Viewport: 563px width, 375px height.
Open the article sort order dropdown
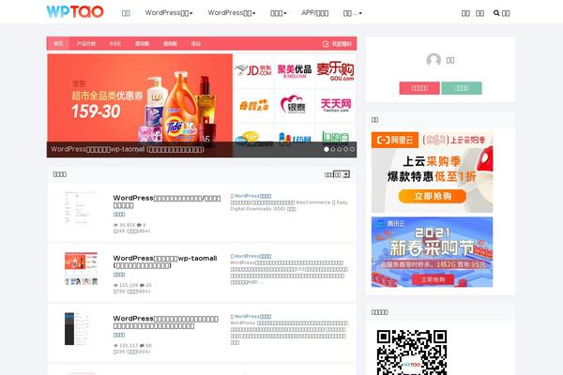coord(342,174)
